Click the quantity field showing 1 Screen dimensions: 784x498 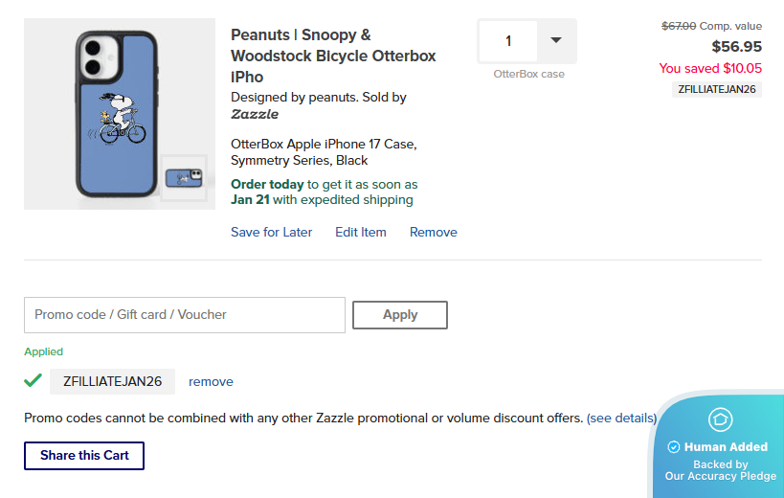click(508, 41)
